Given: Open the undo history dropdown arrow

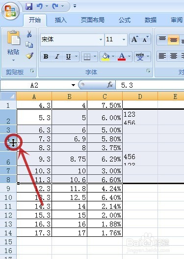Looking at the screenshot, I should [x=47, y=6].
